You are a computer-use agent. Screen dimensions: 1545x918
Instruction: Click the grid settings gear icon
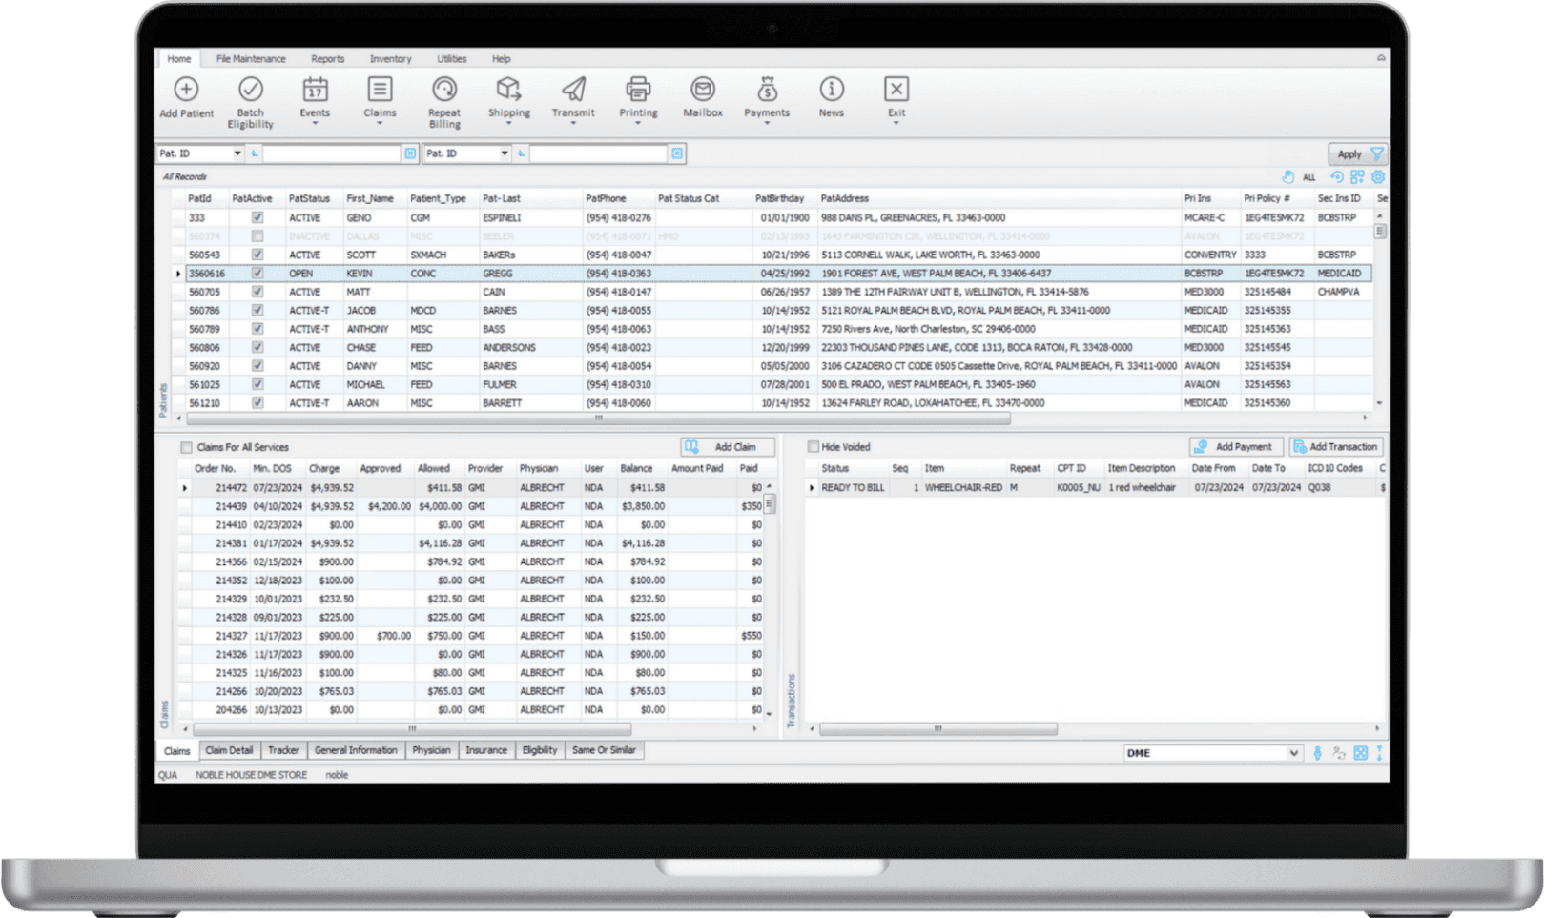click(x=1377, y=176)
